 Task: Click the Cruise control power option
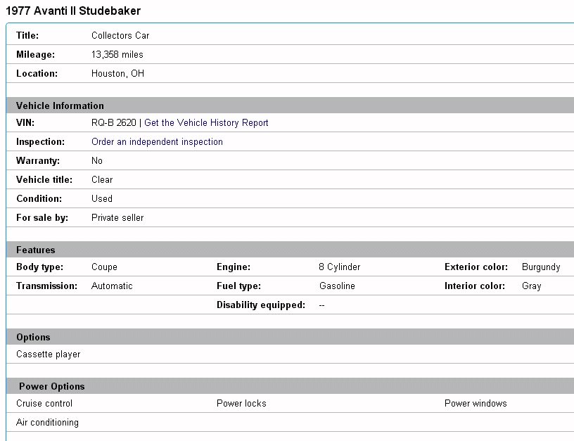(x=44, y=404)
